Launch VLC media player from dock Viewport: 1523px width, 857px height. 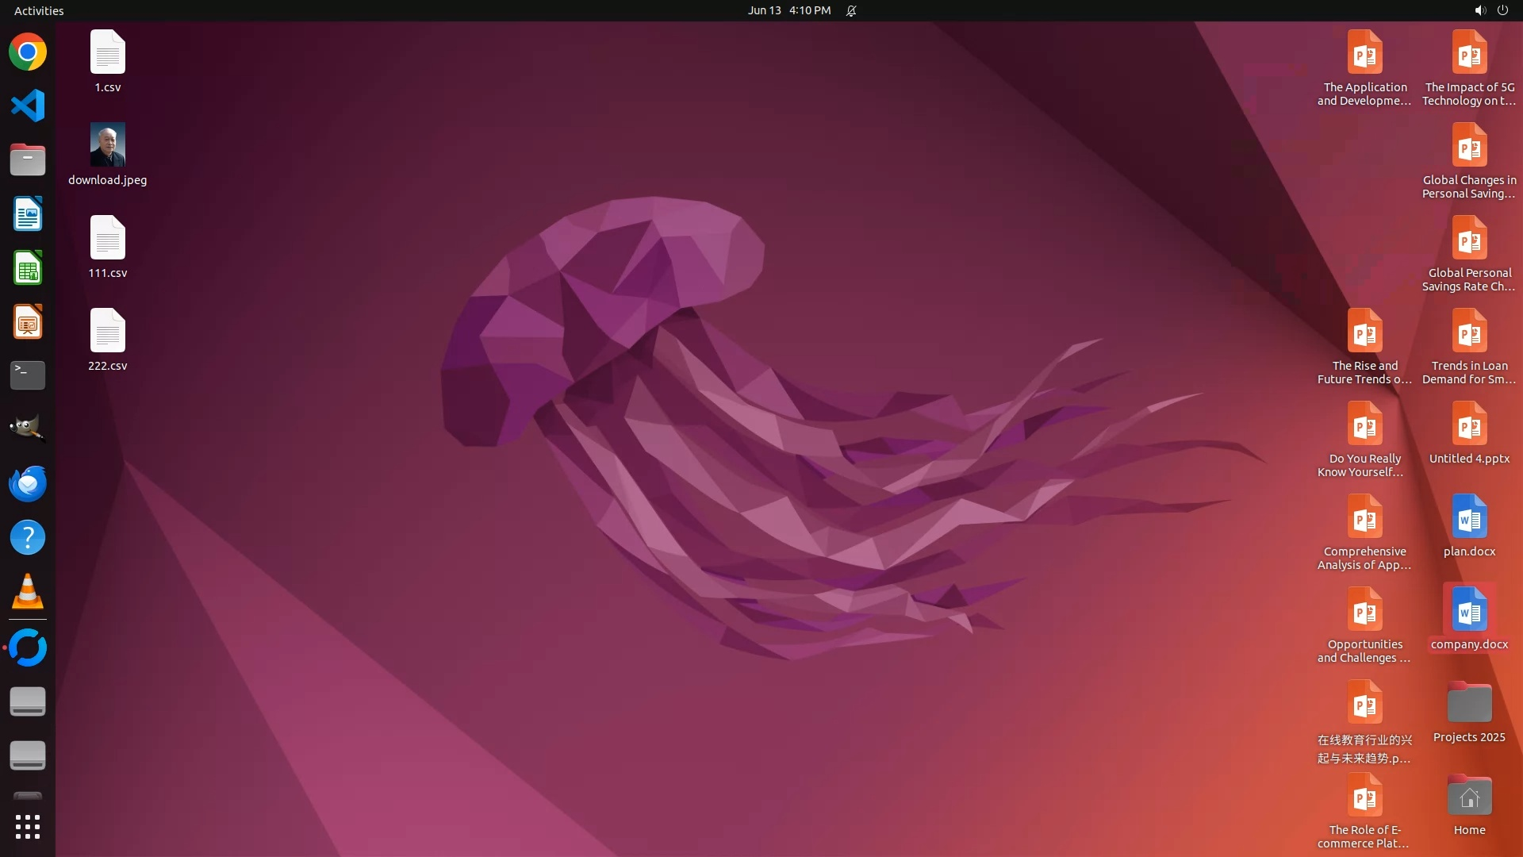tap(28, 592)
